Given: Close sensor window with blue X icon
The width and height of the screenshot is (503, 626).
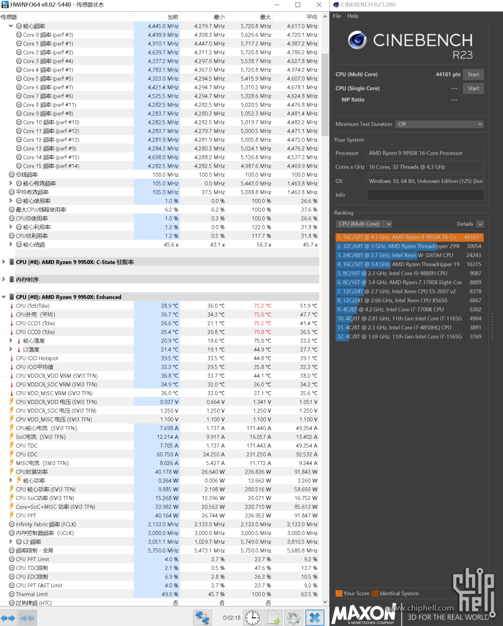Looking at the screenshot, I should [315, 617].
